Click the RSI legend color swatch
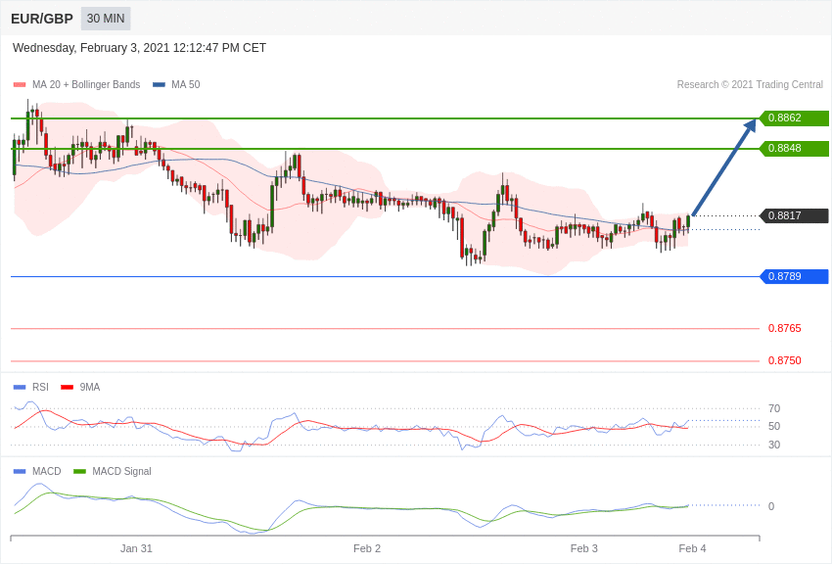 (x=20, y=388)
